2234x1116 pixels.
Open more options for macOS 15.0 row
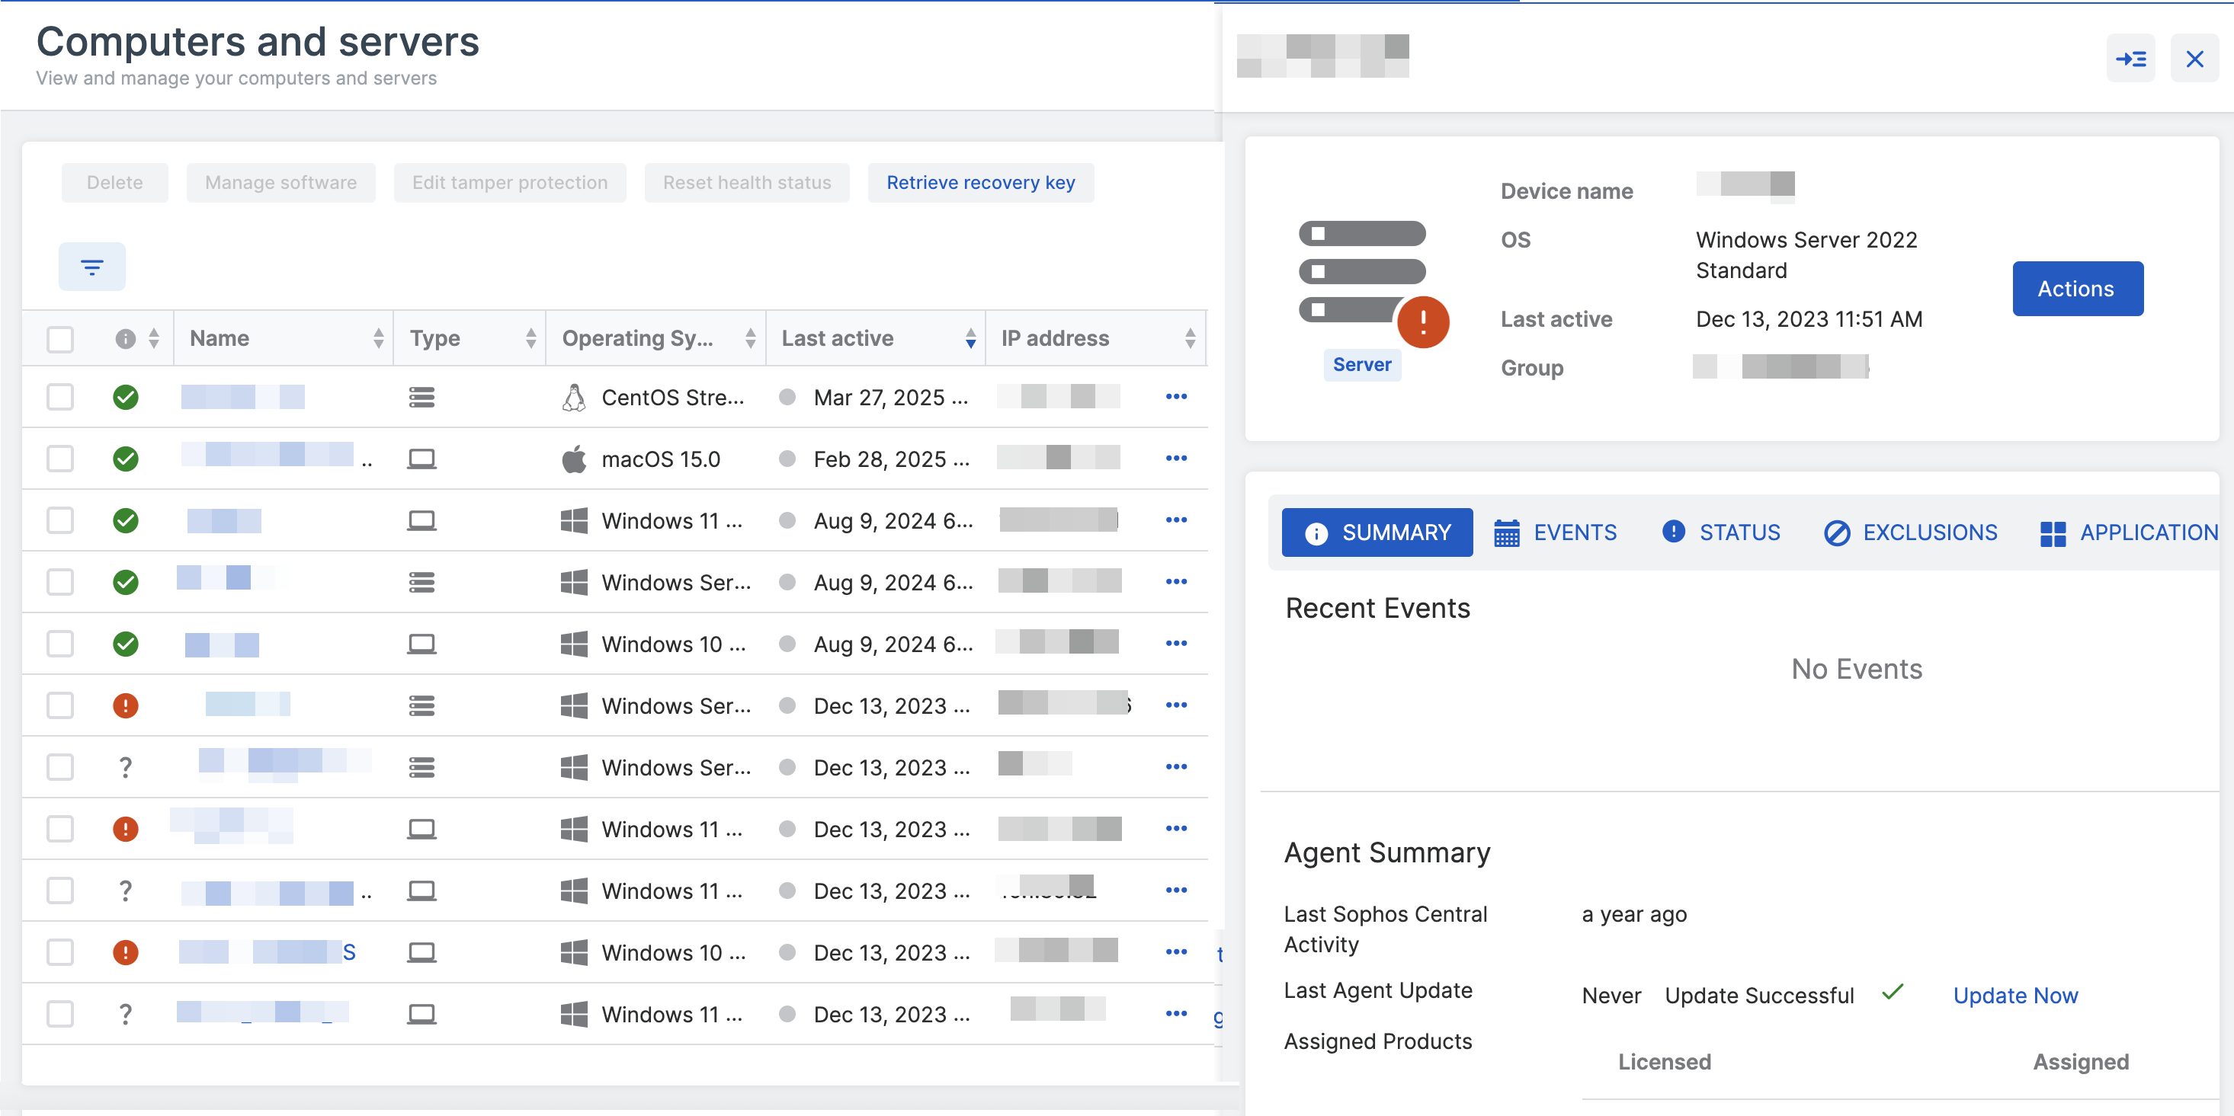[1176, 459]
